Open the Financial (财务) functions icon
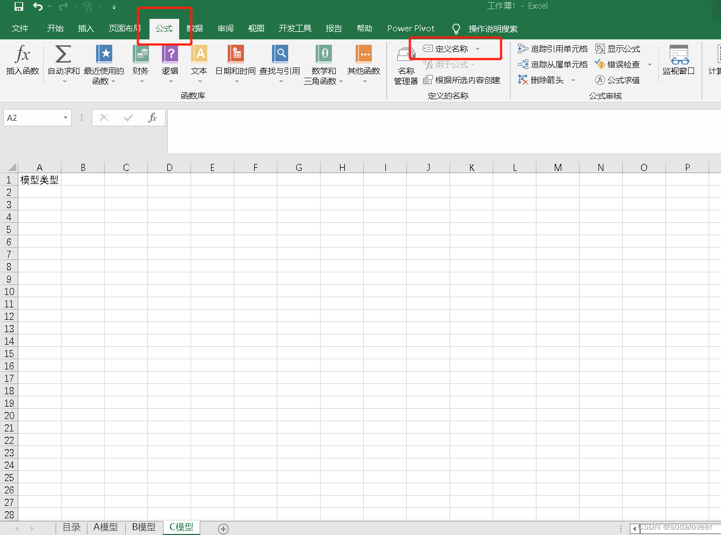This screenshot has height=535, width=721. point(141,54)
